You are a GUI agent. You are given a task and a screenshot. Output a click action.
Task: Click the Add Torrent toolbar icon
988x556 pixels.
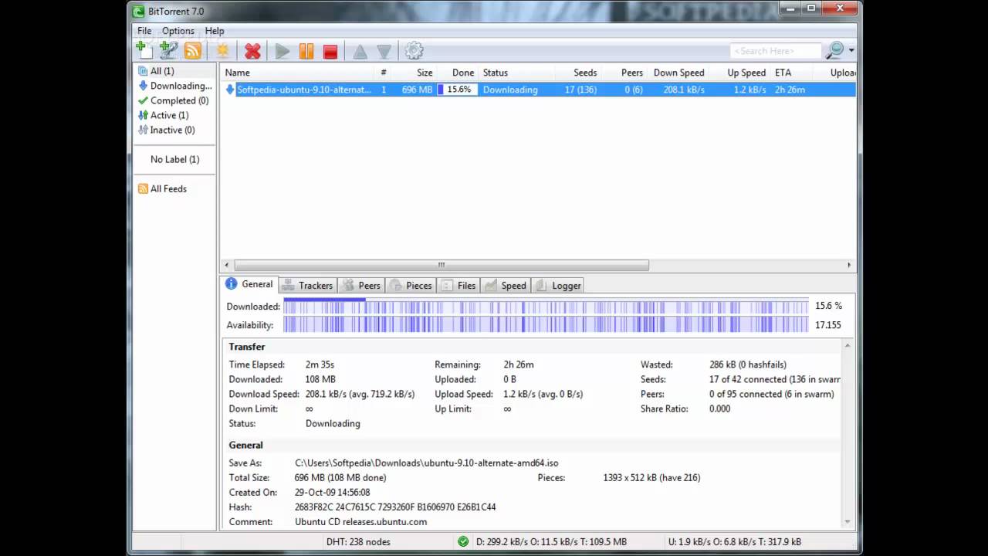click(144, 50)
